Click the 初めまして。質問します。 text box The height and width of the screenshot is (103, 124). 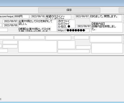(x=106, y=18)
